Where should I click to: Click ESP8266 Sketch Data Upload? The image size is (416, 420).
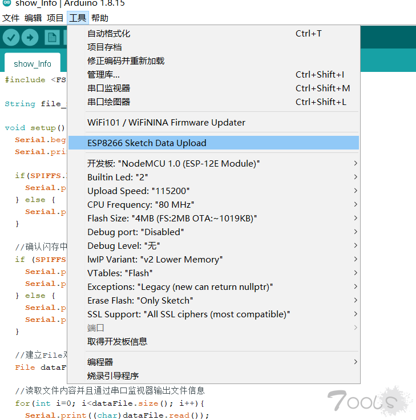pos(213,143)
